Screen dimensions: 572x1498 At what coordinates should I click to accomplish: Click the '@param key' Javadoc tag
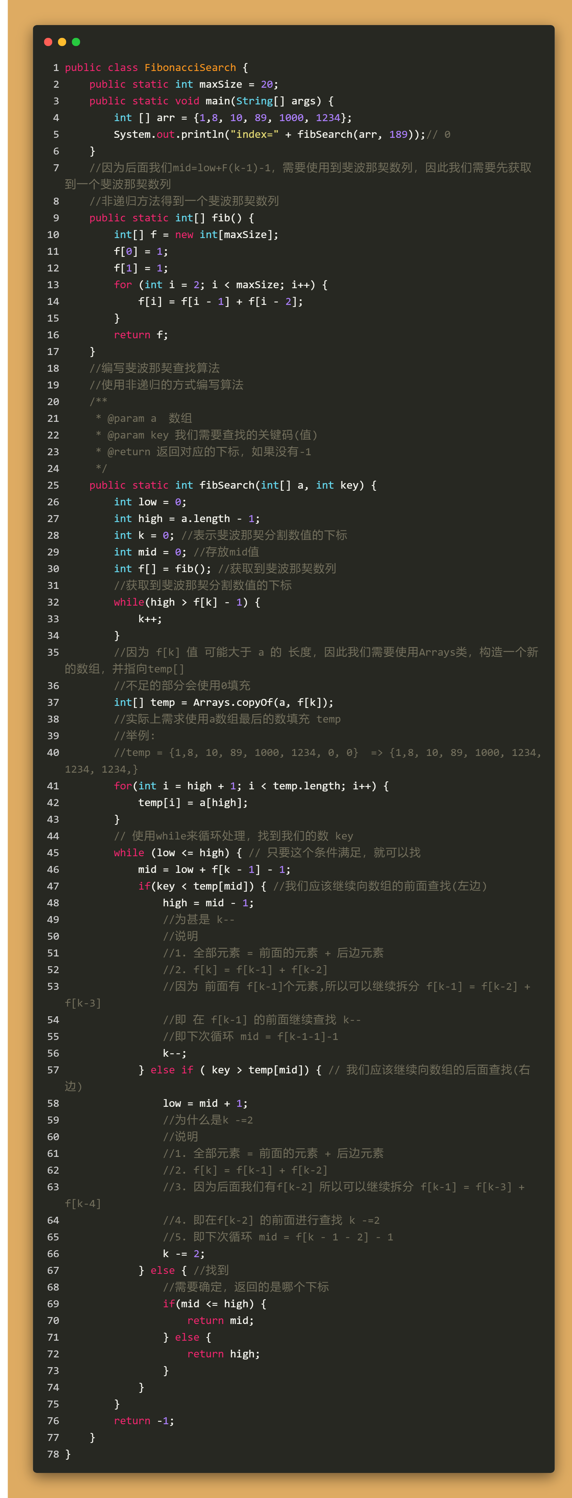tap(138, 435)
